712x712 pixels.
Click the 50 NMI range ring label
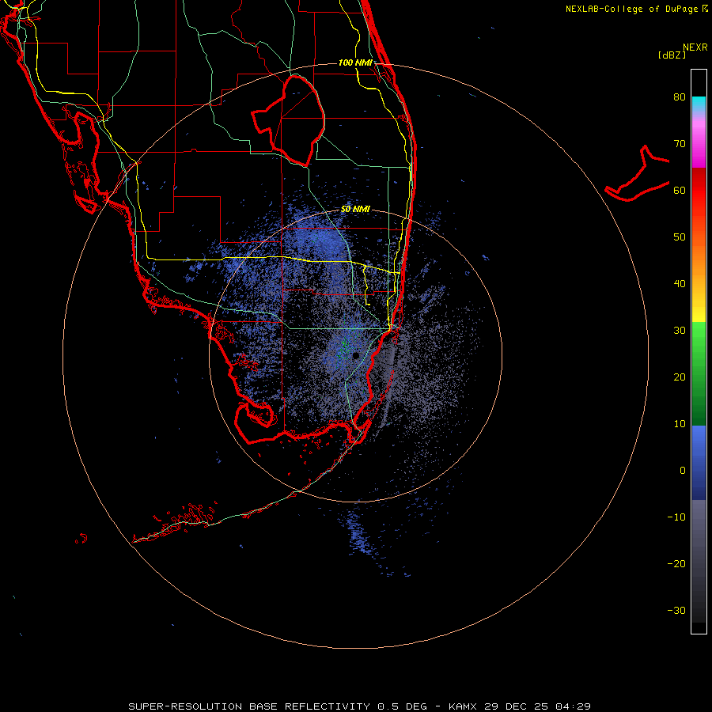point(355,210)
